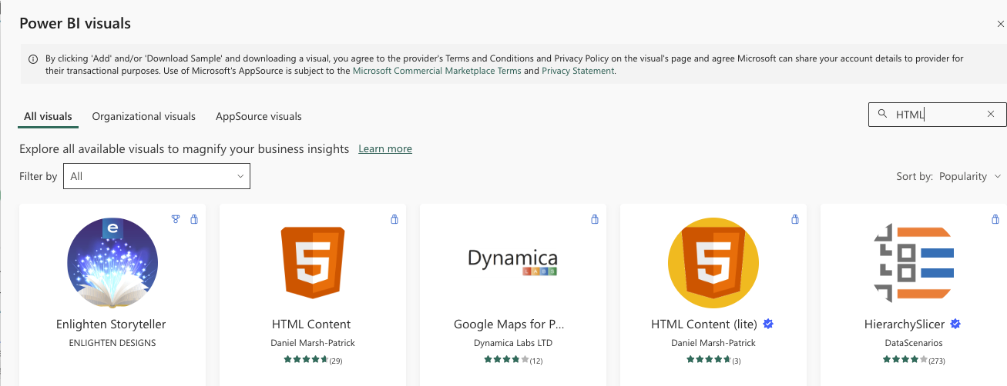Switch to the Organizational visuals tab
Screen dimensions: 1007x386
pos(144,117)
